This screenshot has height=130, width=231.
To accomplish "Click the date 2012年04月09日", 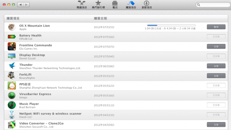I will (x=104, y=125).
